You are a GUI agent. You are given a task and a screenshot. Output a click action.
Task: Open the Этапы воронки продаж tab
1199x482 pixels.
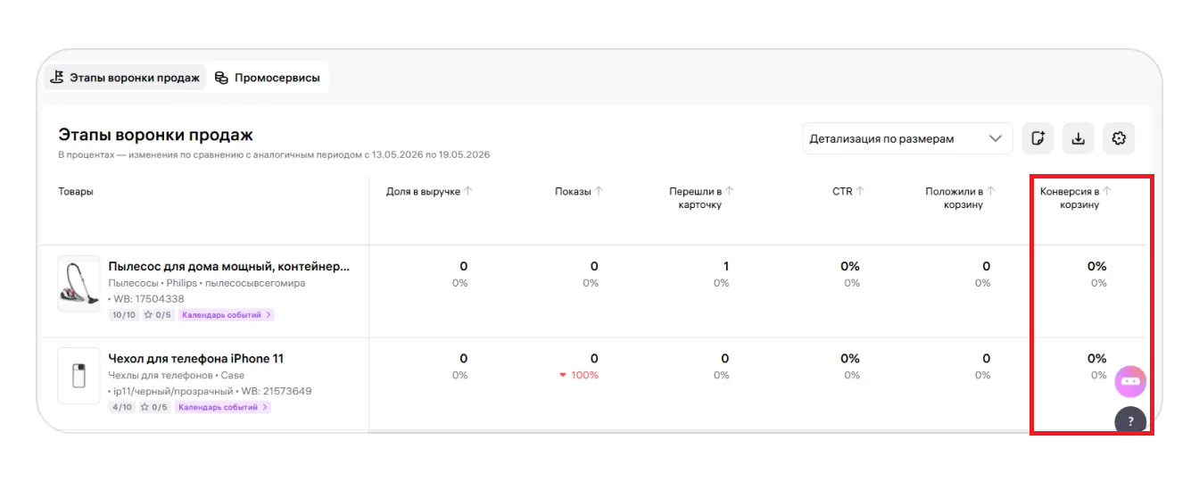tap(125, 78)
